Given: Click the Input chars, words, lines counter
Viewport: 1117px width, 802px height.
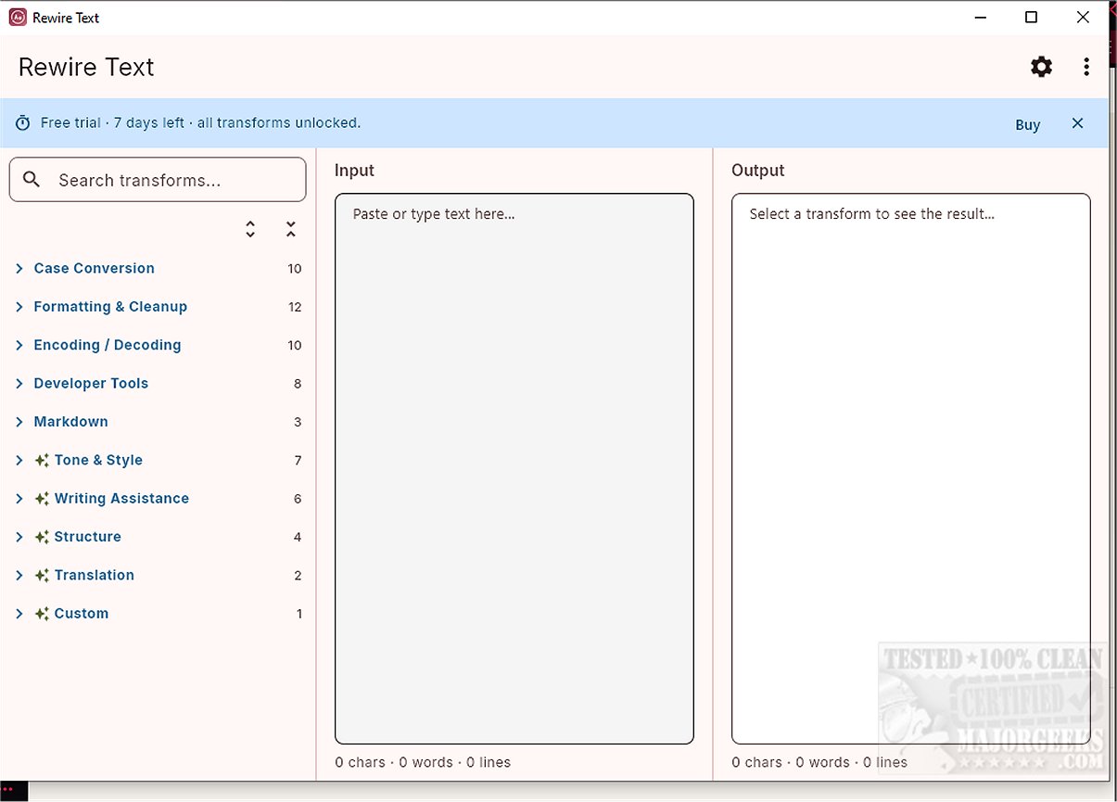Looking at the screenshot, I should [423, 763].
